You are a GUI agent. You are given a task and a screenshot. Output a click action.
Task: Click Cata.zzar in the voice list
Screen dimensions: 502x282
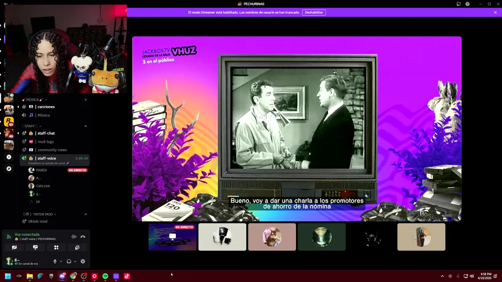43,186
